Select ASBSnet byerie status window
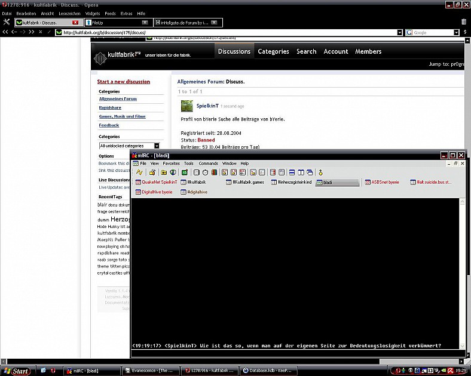 click(x=382, y=182)
